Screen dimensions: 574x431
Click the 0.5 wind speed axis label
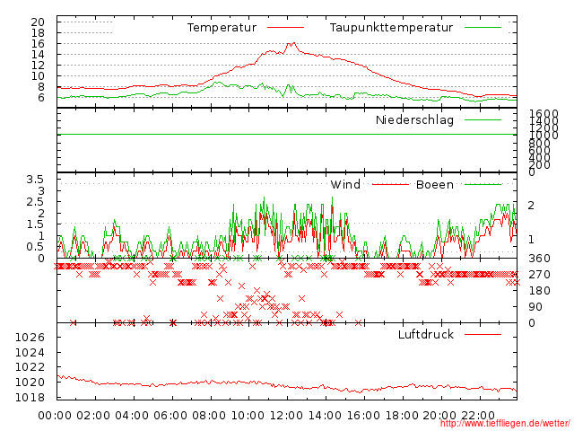[x=35, y=247]
